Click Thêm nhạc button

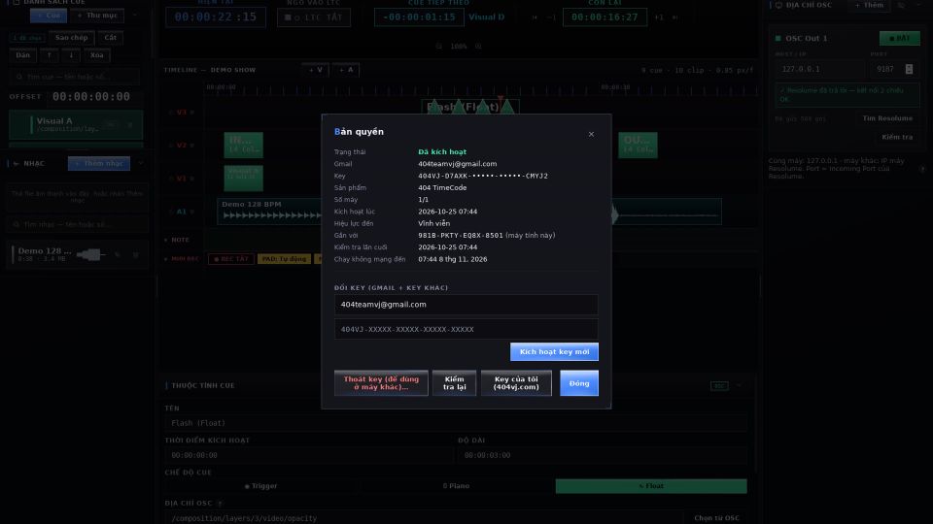(x=99, y=163)
